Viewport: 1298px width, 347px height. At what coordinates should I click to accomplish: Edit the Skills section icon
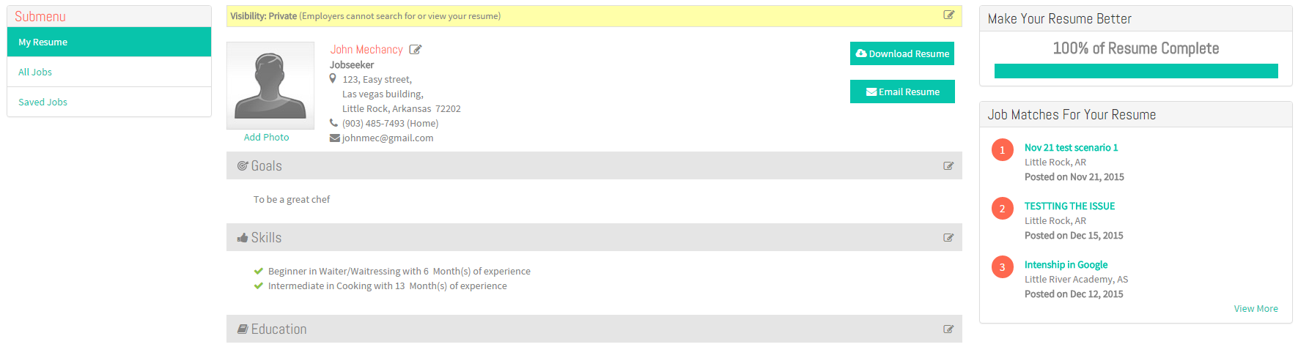coord(948,238)
